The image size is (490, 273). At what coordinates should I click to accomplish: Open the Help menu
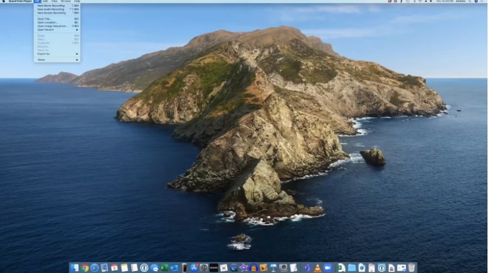pyautogui.click(x=77, y=1)
